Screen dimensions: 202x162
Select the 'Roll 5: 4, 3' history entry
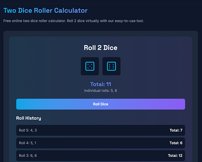[101, 130]
